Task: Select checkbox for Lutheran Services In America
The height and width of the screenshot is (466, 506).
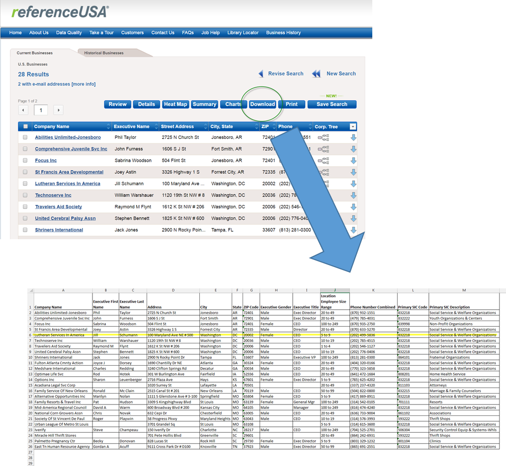Action: [25, 184]
